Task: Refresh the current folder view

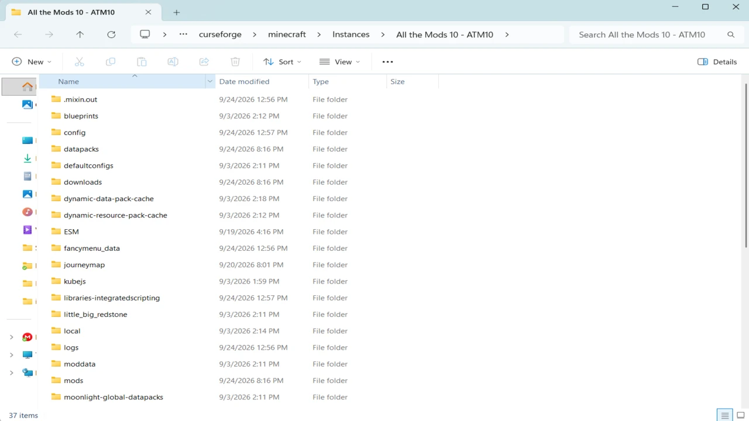Action: click(111, 34)
